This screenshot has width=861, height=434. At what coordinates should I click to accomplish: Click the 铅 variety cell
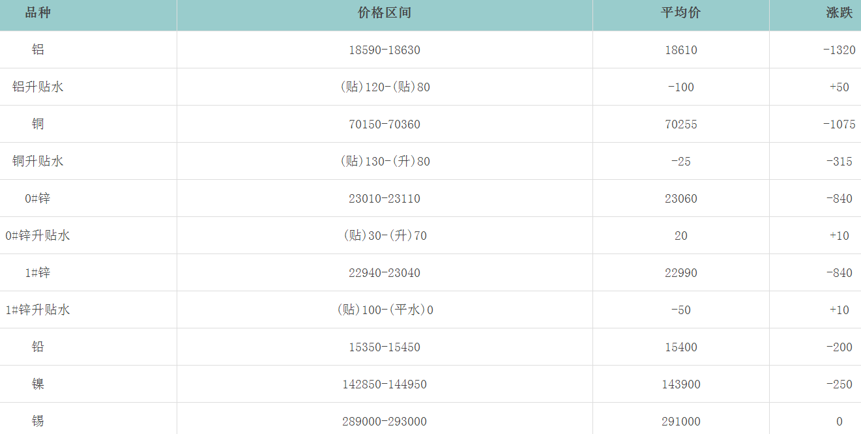tap(38, 347)
